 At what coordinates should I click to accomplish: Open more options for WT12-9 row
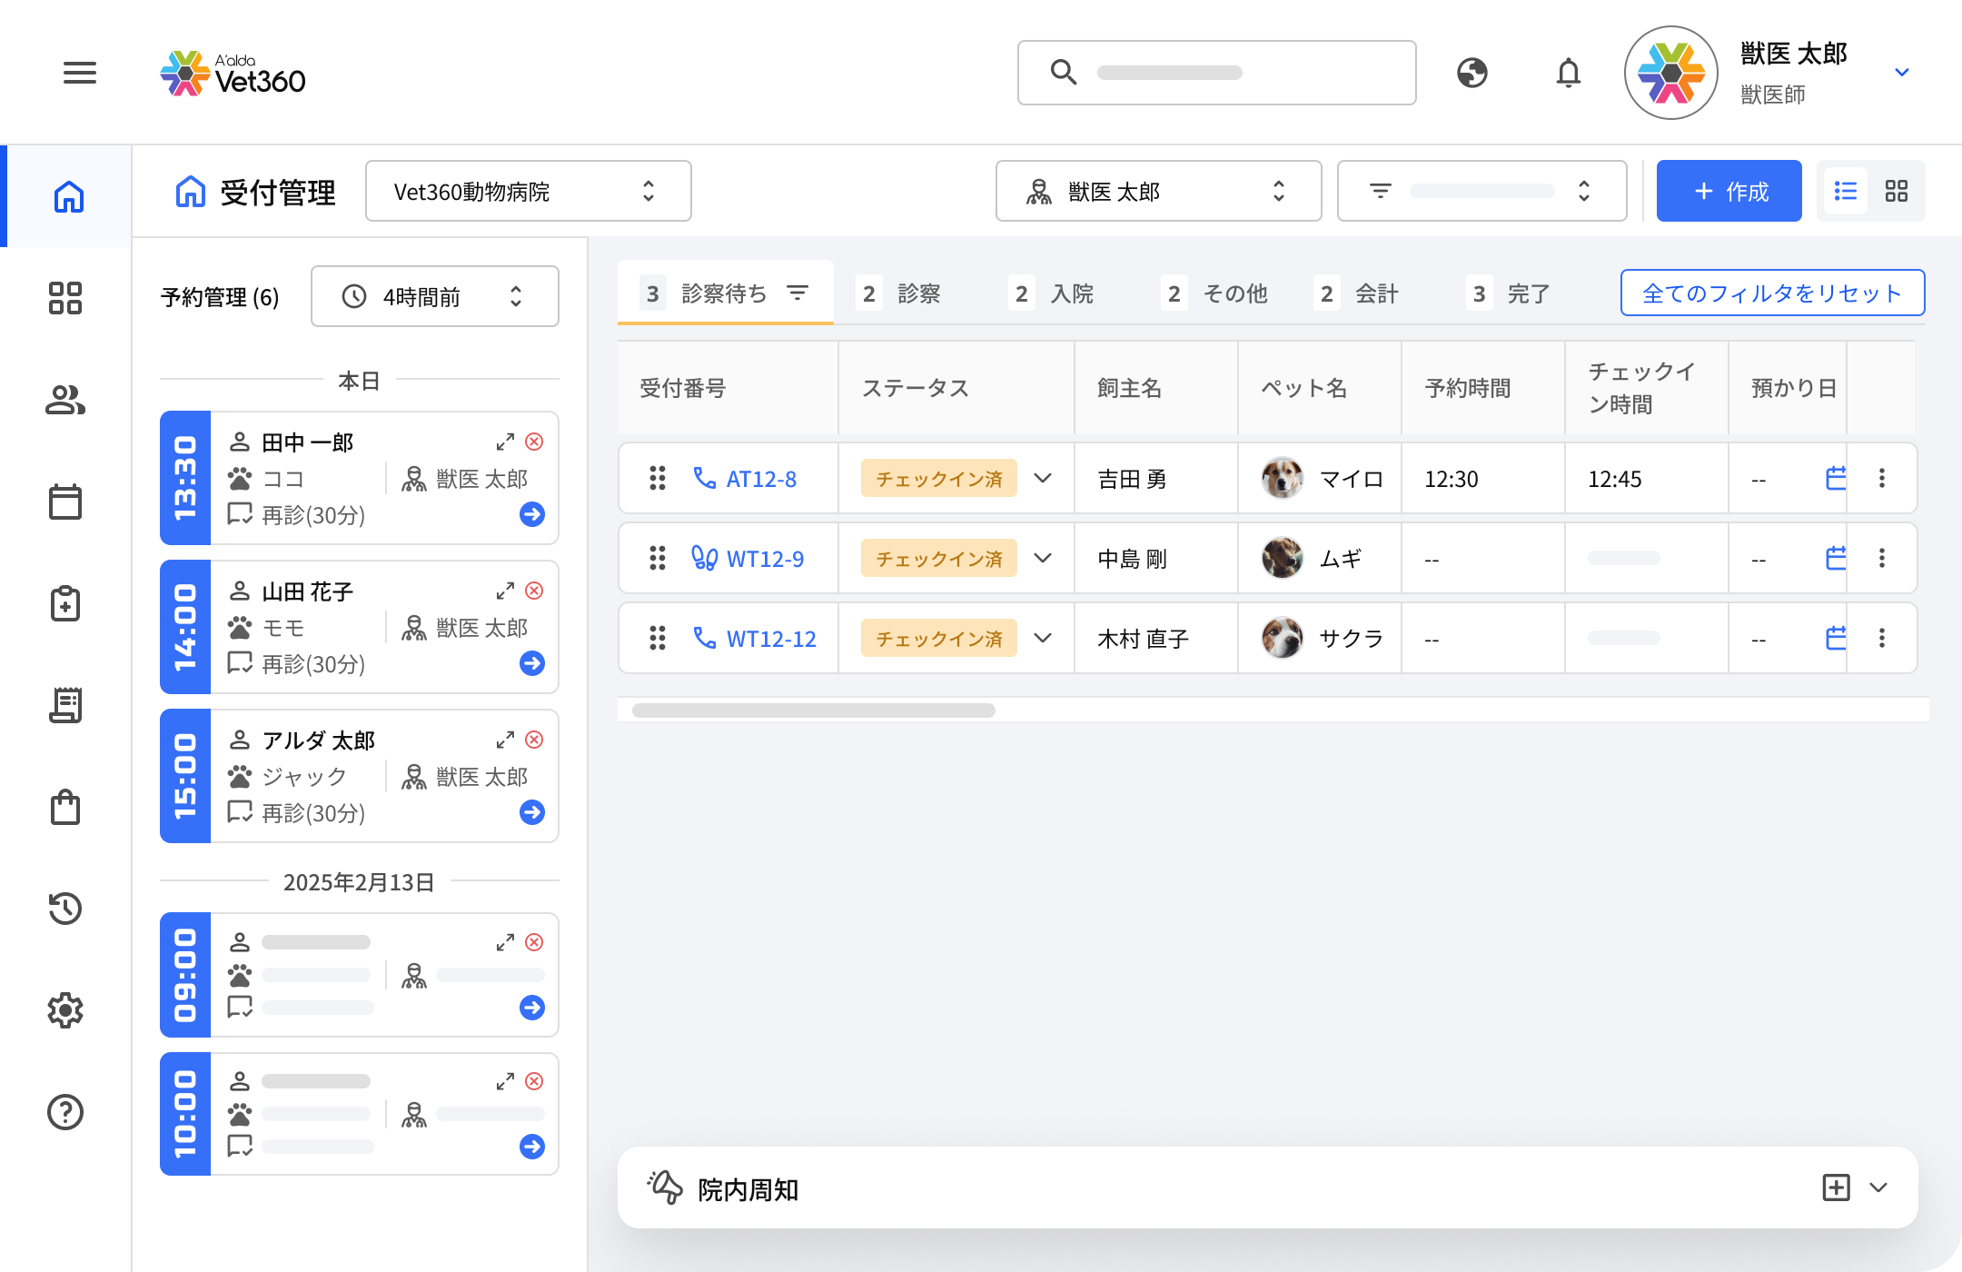point(1882,558)
